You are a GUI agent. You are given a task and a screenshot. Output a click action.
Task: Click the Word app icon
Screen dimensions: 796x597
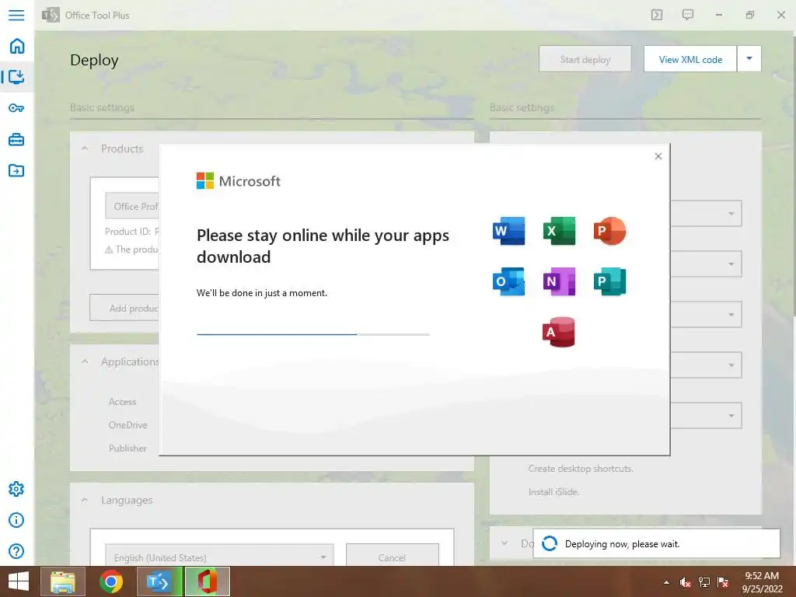point(508,231)
